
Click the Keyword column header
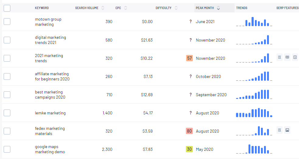[x=42, y=8]
